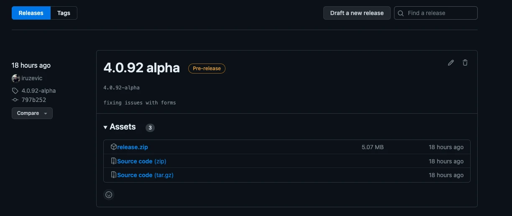
Task: Click the commit icon beside 797b252
Action: 15,100
